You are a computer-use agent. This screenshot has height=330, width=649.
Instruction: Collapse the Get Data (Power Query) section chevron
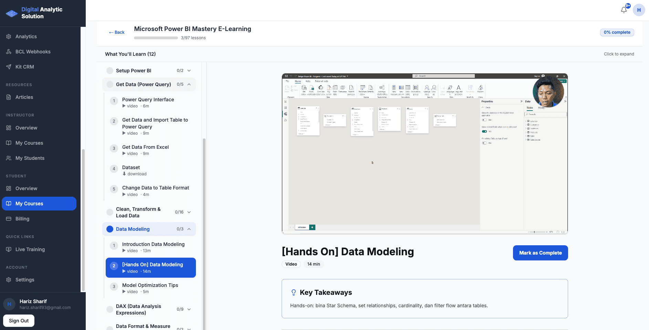click(x=189, y=84)
